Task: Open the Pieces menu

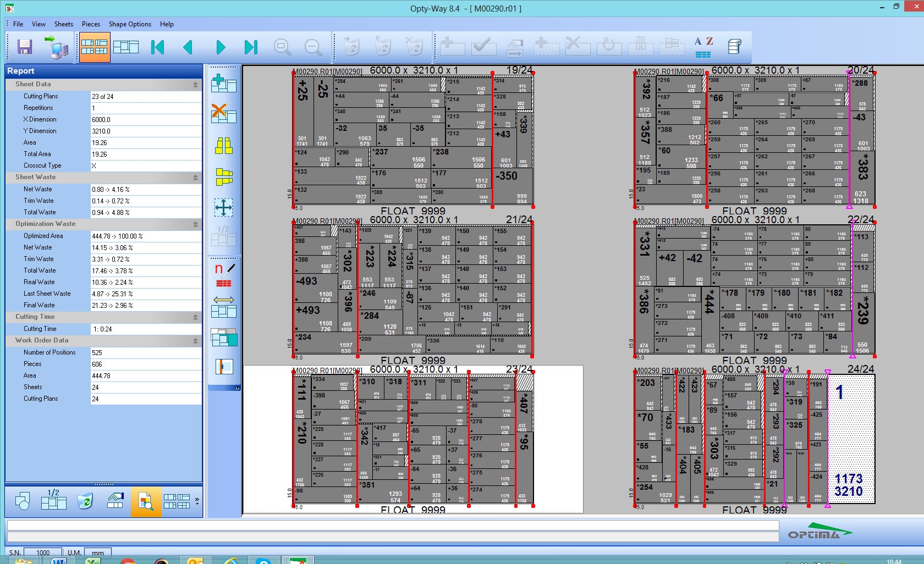Action: click(x=91, y=24)
